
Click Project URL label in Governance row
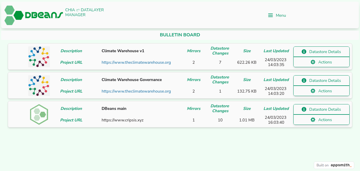(71, 91)
